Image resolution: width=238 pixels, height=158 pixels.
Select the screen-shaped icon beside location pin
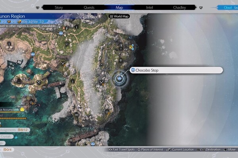(x=126, y=49)
